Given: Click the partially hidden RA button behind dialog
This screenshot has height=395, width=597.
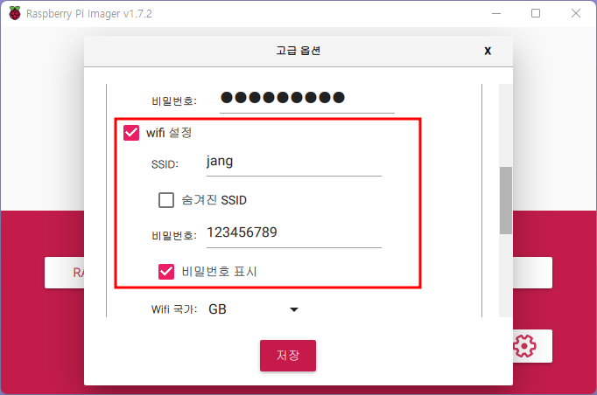Looking at the screenshot, I should [x=65, y=273].
